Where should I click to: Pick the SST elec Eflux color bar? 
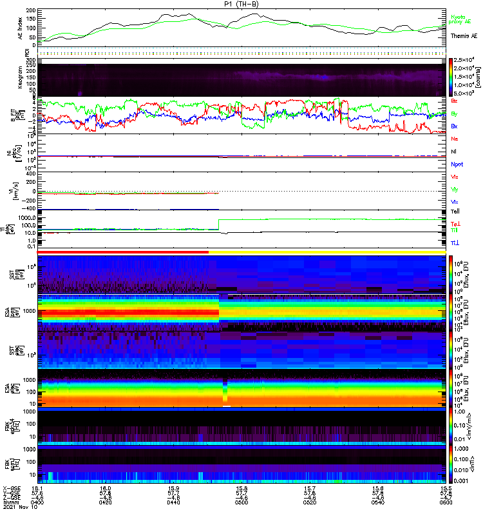(x=451, y=350)
